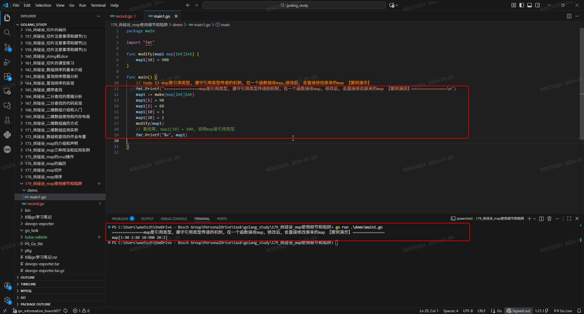Click the go forward arrow in title bar
This screenshot has width=584, height=314.
coord(196,5)
